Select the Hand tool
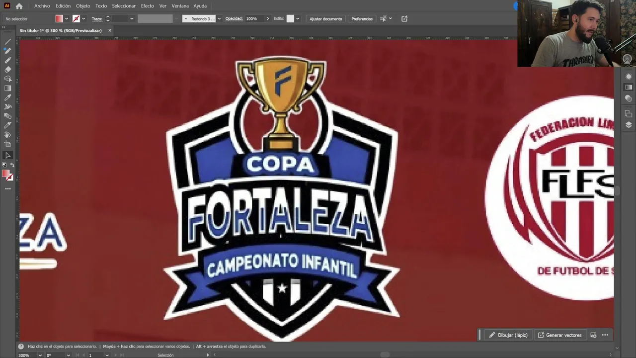The width and height of the screenshot is (636, 358). pos(7,135)
